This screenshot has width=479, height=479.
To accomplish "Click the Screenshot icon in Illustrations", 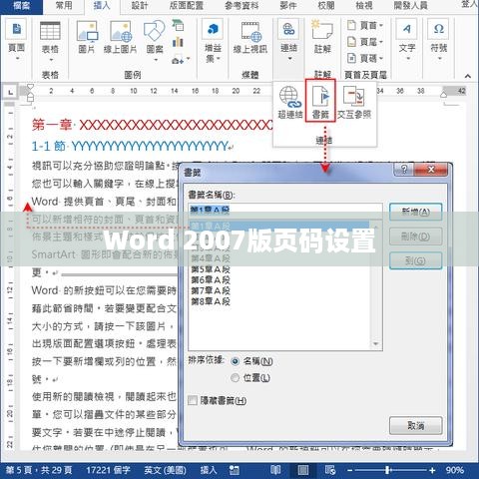I will pos(178,60).
